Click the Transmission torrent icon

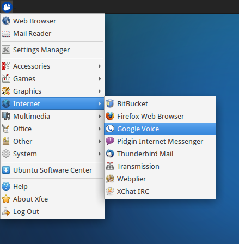110,166
